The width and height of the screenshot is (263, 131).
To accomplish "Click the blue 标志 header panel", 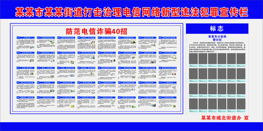I will click(217, 29).
